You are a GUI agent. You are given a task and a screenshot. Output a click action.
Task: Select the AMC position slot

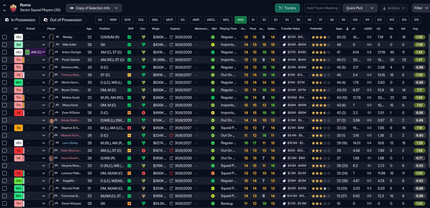click(241, 20)
